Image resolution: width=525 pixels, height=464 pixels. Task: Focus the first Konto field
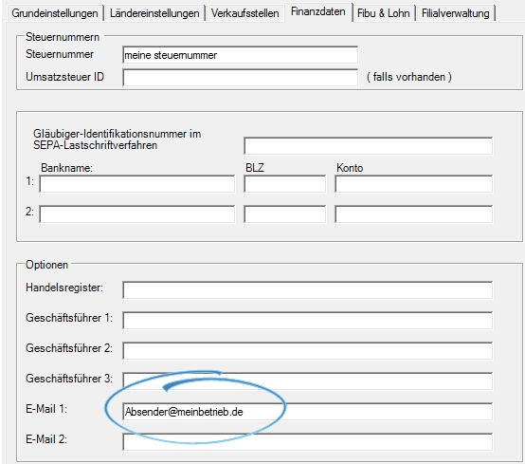coord(413,184)
